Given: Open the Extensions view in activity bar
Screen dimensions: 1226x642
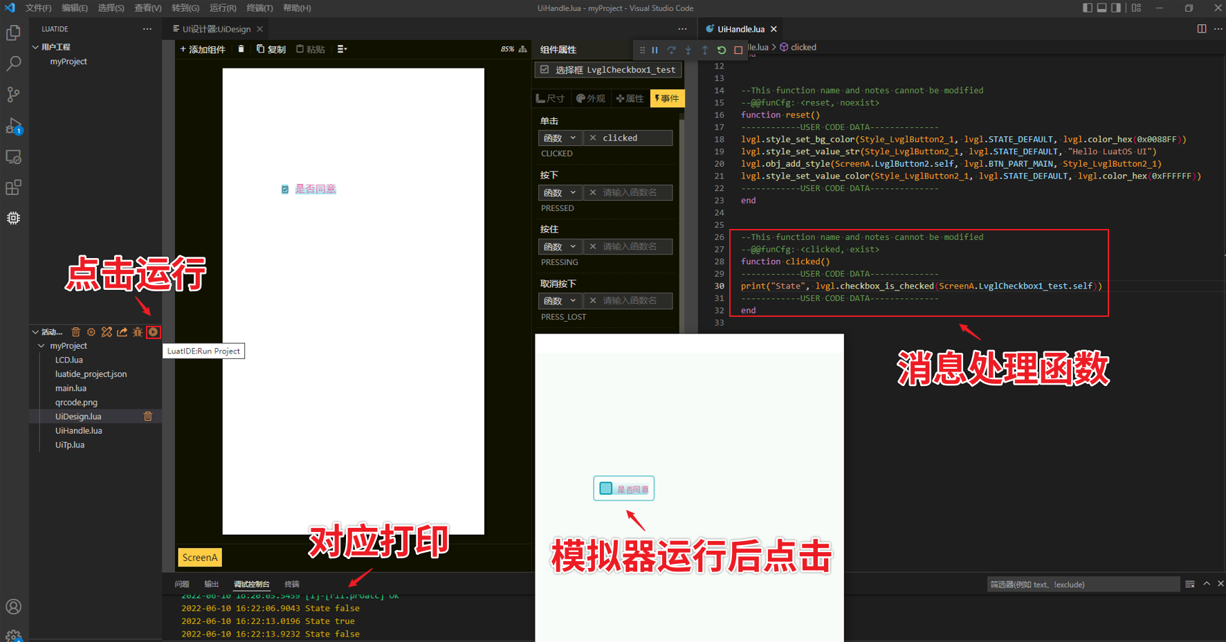Looking at the screenshot, I should pyautogui.click(x=13, y=187).
